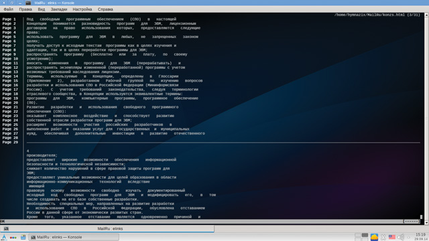Screen dimensions: 429x241
Task: Click the terminal scrollbar down arrow
Action: pyautogui.click(x=426, y=222)
